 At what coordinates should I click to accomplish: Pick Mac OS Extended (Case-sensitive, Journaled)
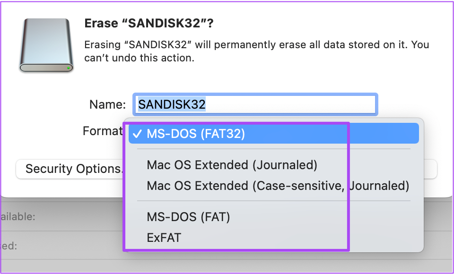click(278, 186)
